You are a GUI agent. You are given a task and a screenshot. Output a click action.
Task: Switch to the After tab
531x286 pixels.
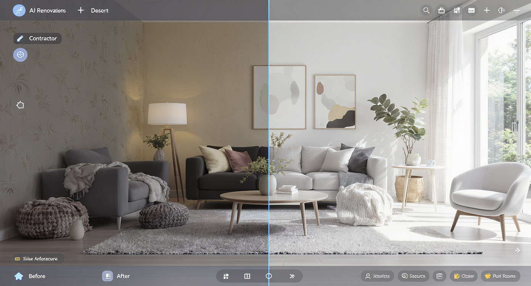pos(116,276)
